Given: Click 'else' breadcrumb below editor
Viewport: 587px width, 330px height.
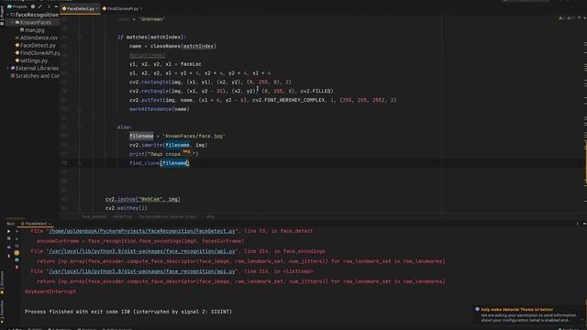Looking at the screenshot, I should [x=210, y=216].
